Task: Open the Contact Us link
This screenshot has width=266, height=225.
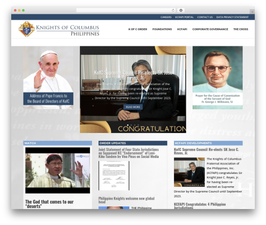Action: point(205,17)
